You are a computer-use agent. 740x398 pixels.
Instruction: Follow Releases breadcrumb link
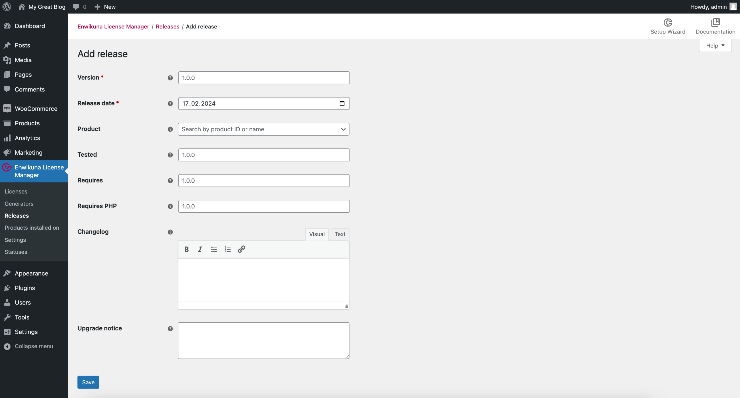tap(167, 26)
